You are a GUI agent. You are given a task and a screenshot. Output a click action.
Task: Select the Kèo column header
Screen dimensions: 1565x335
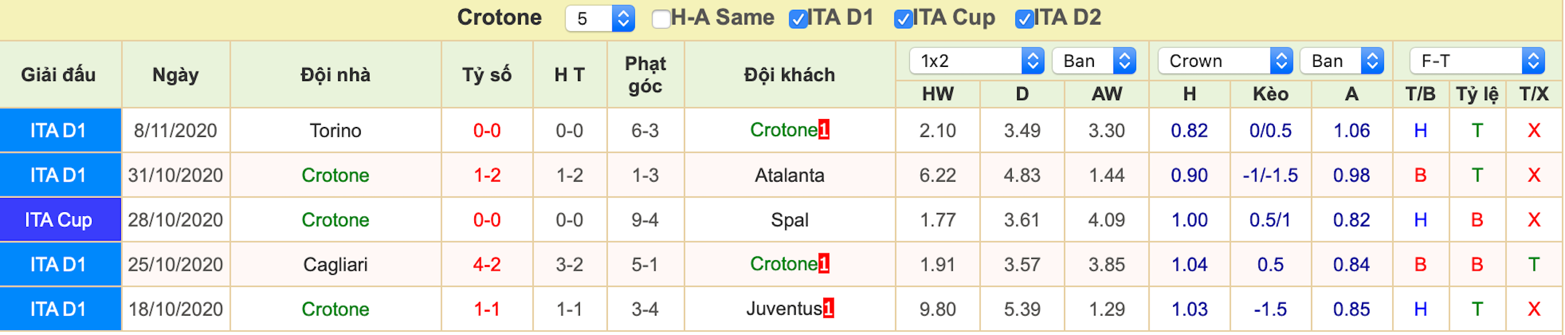[1270, 94]
